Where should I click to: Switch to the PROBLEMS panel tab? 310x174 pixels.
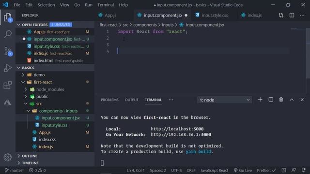click(x=109, y=100)
